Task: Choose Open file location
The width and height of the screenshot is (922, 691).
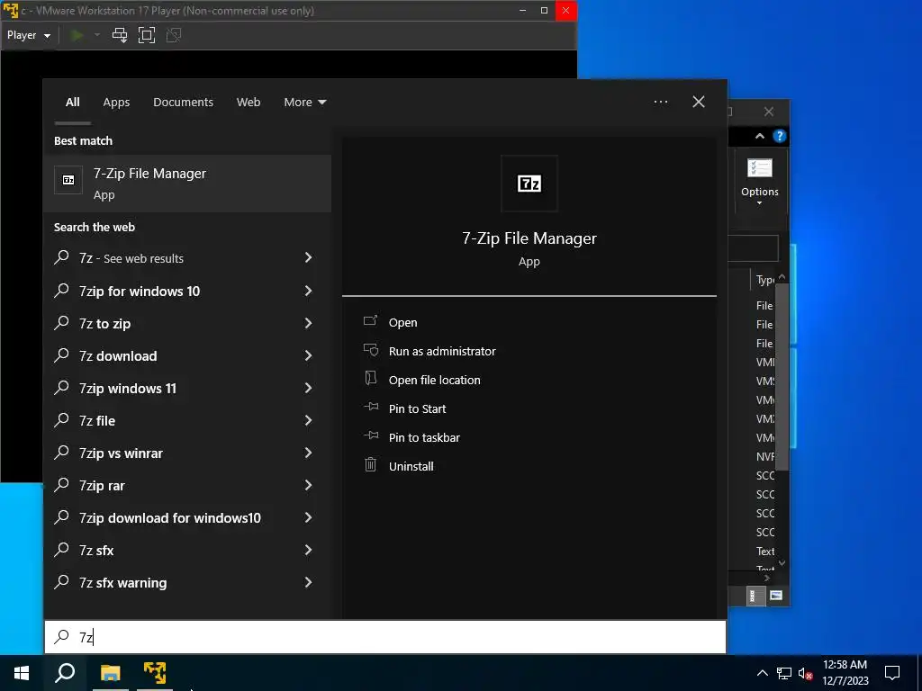Action: pyautogui.click(x=435, y=381)
